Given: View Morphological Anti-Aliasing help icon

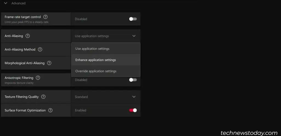Looking at the screenshot, I should pos(49,63).
